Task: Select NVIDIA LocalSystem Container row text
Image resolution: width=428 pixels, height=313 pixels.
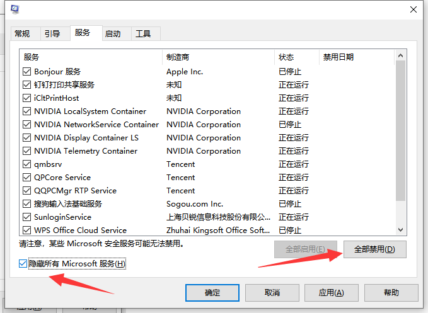Action: pyautogui.click(x=90, y=111)
